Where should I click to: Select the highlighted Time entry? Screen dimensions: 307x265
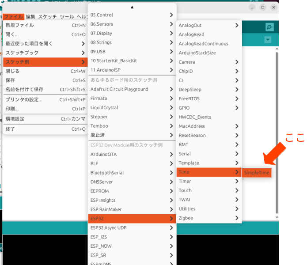[209, 172]
